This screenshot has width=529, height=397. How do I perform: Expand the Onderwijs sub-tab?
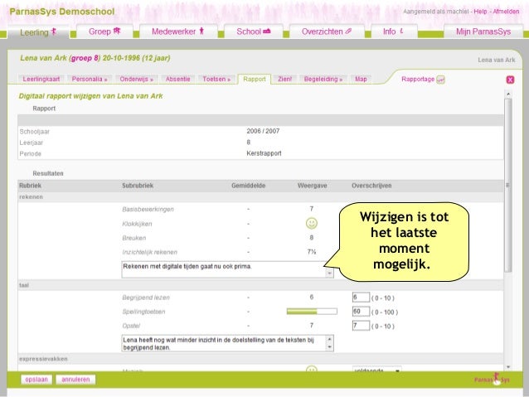136,79
